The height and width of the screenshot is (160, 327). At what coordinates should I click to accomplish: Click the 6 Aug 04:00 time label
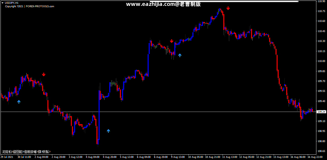(x=144, y=157)
